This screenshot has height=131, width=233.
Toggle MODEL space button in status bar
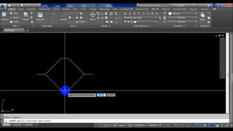tap(154, 125)
